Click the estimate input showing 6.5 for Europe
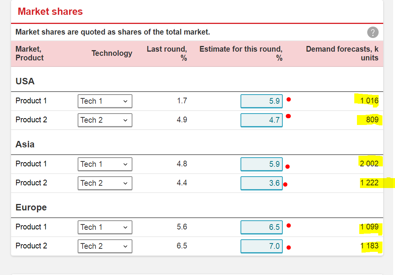Image resolution: width=395 pixels, height=275 pixels. [x=261, y=227]
